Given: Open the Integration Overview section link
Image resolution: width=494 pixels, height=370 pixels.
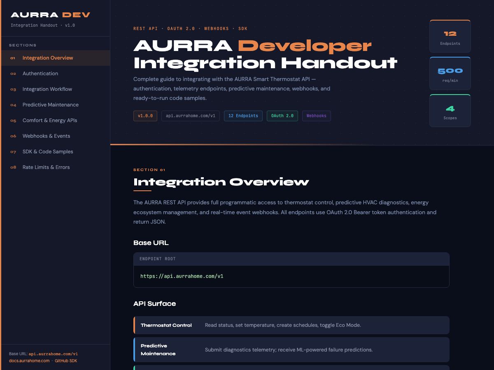Looking at the screenshot, I should (56, 58).
